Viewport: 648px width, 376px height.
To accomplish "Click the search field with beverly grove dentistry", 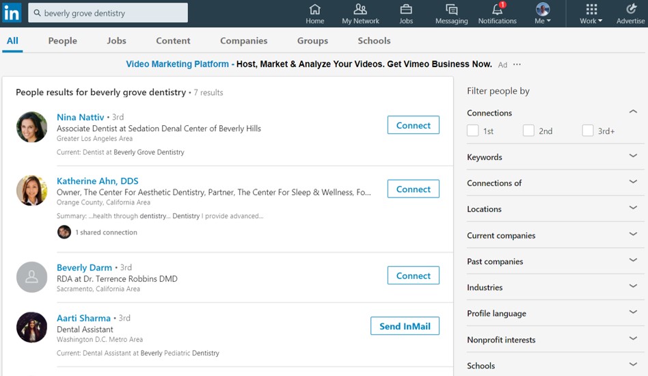I will point(108,13).
